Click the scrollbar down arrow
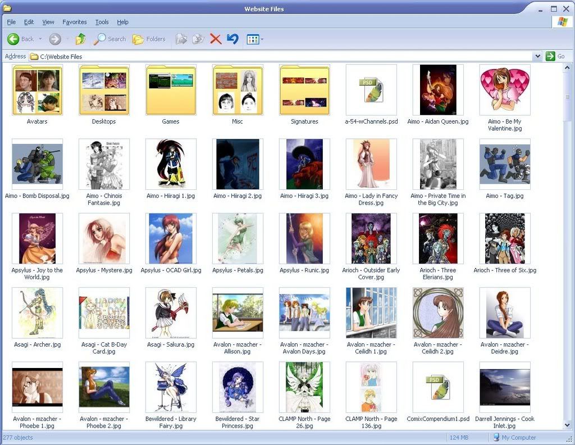Screen dimensions: 575x445 567,425
